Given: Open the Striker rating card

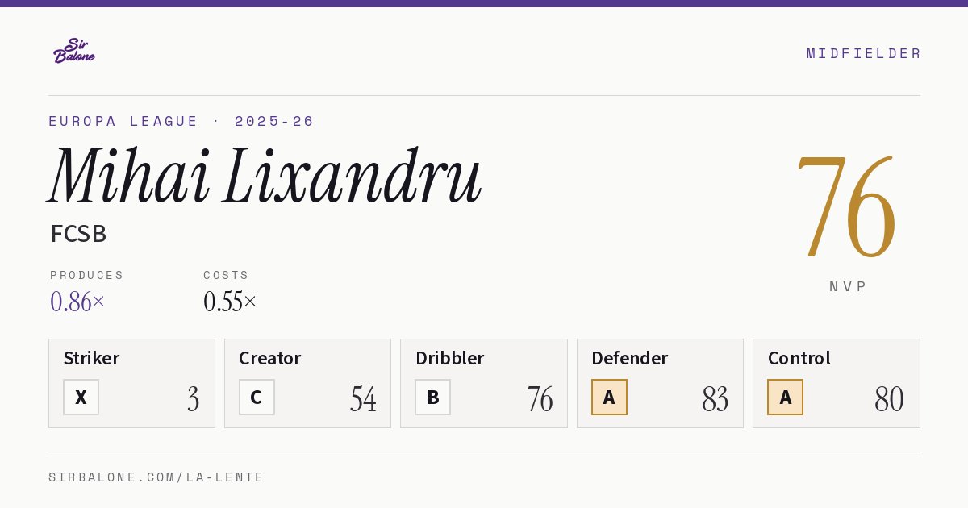Looking at the screenshot, I should (x=131, y=383).
